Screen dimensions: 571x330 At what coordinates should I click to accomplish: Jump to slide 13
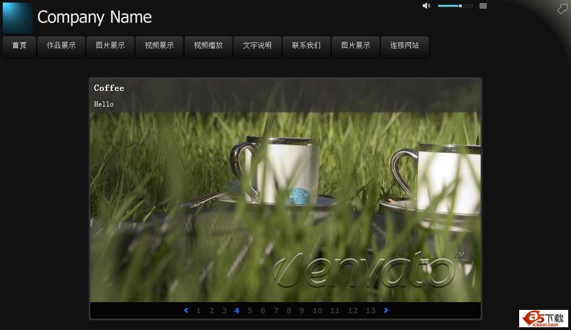pos(370,310)
